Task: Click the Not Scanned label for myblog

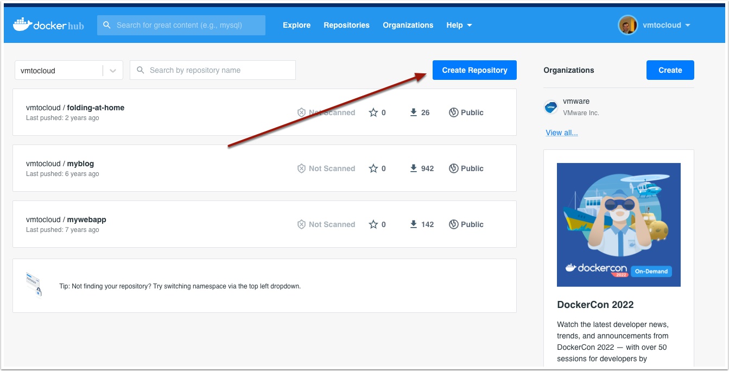Action: tap(332, 168)
